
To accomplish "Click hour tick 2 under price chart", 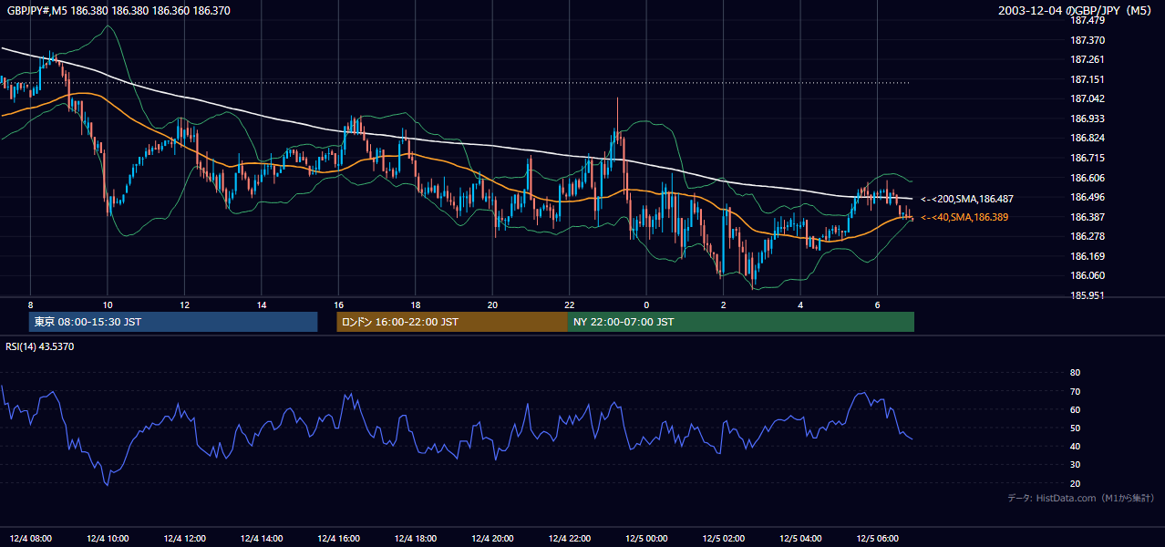I will pyautogui.click(x=724, y=304).
